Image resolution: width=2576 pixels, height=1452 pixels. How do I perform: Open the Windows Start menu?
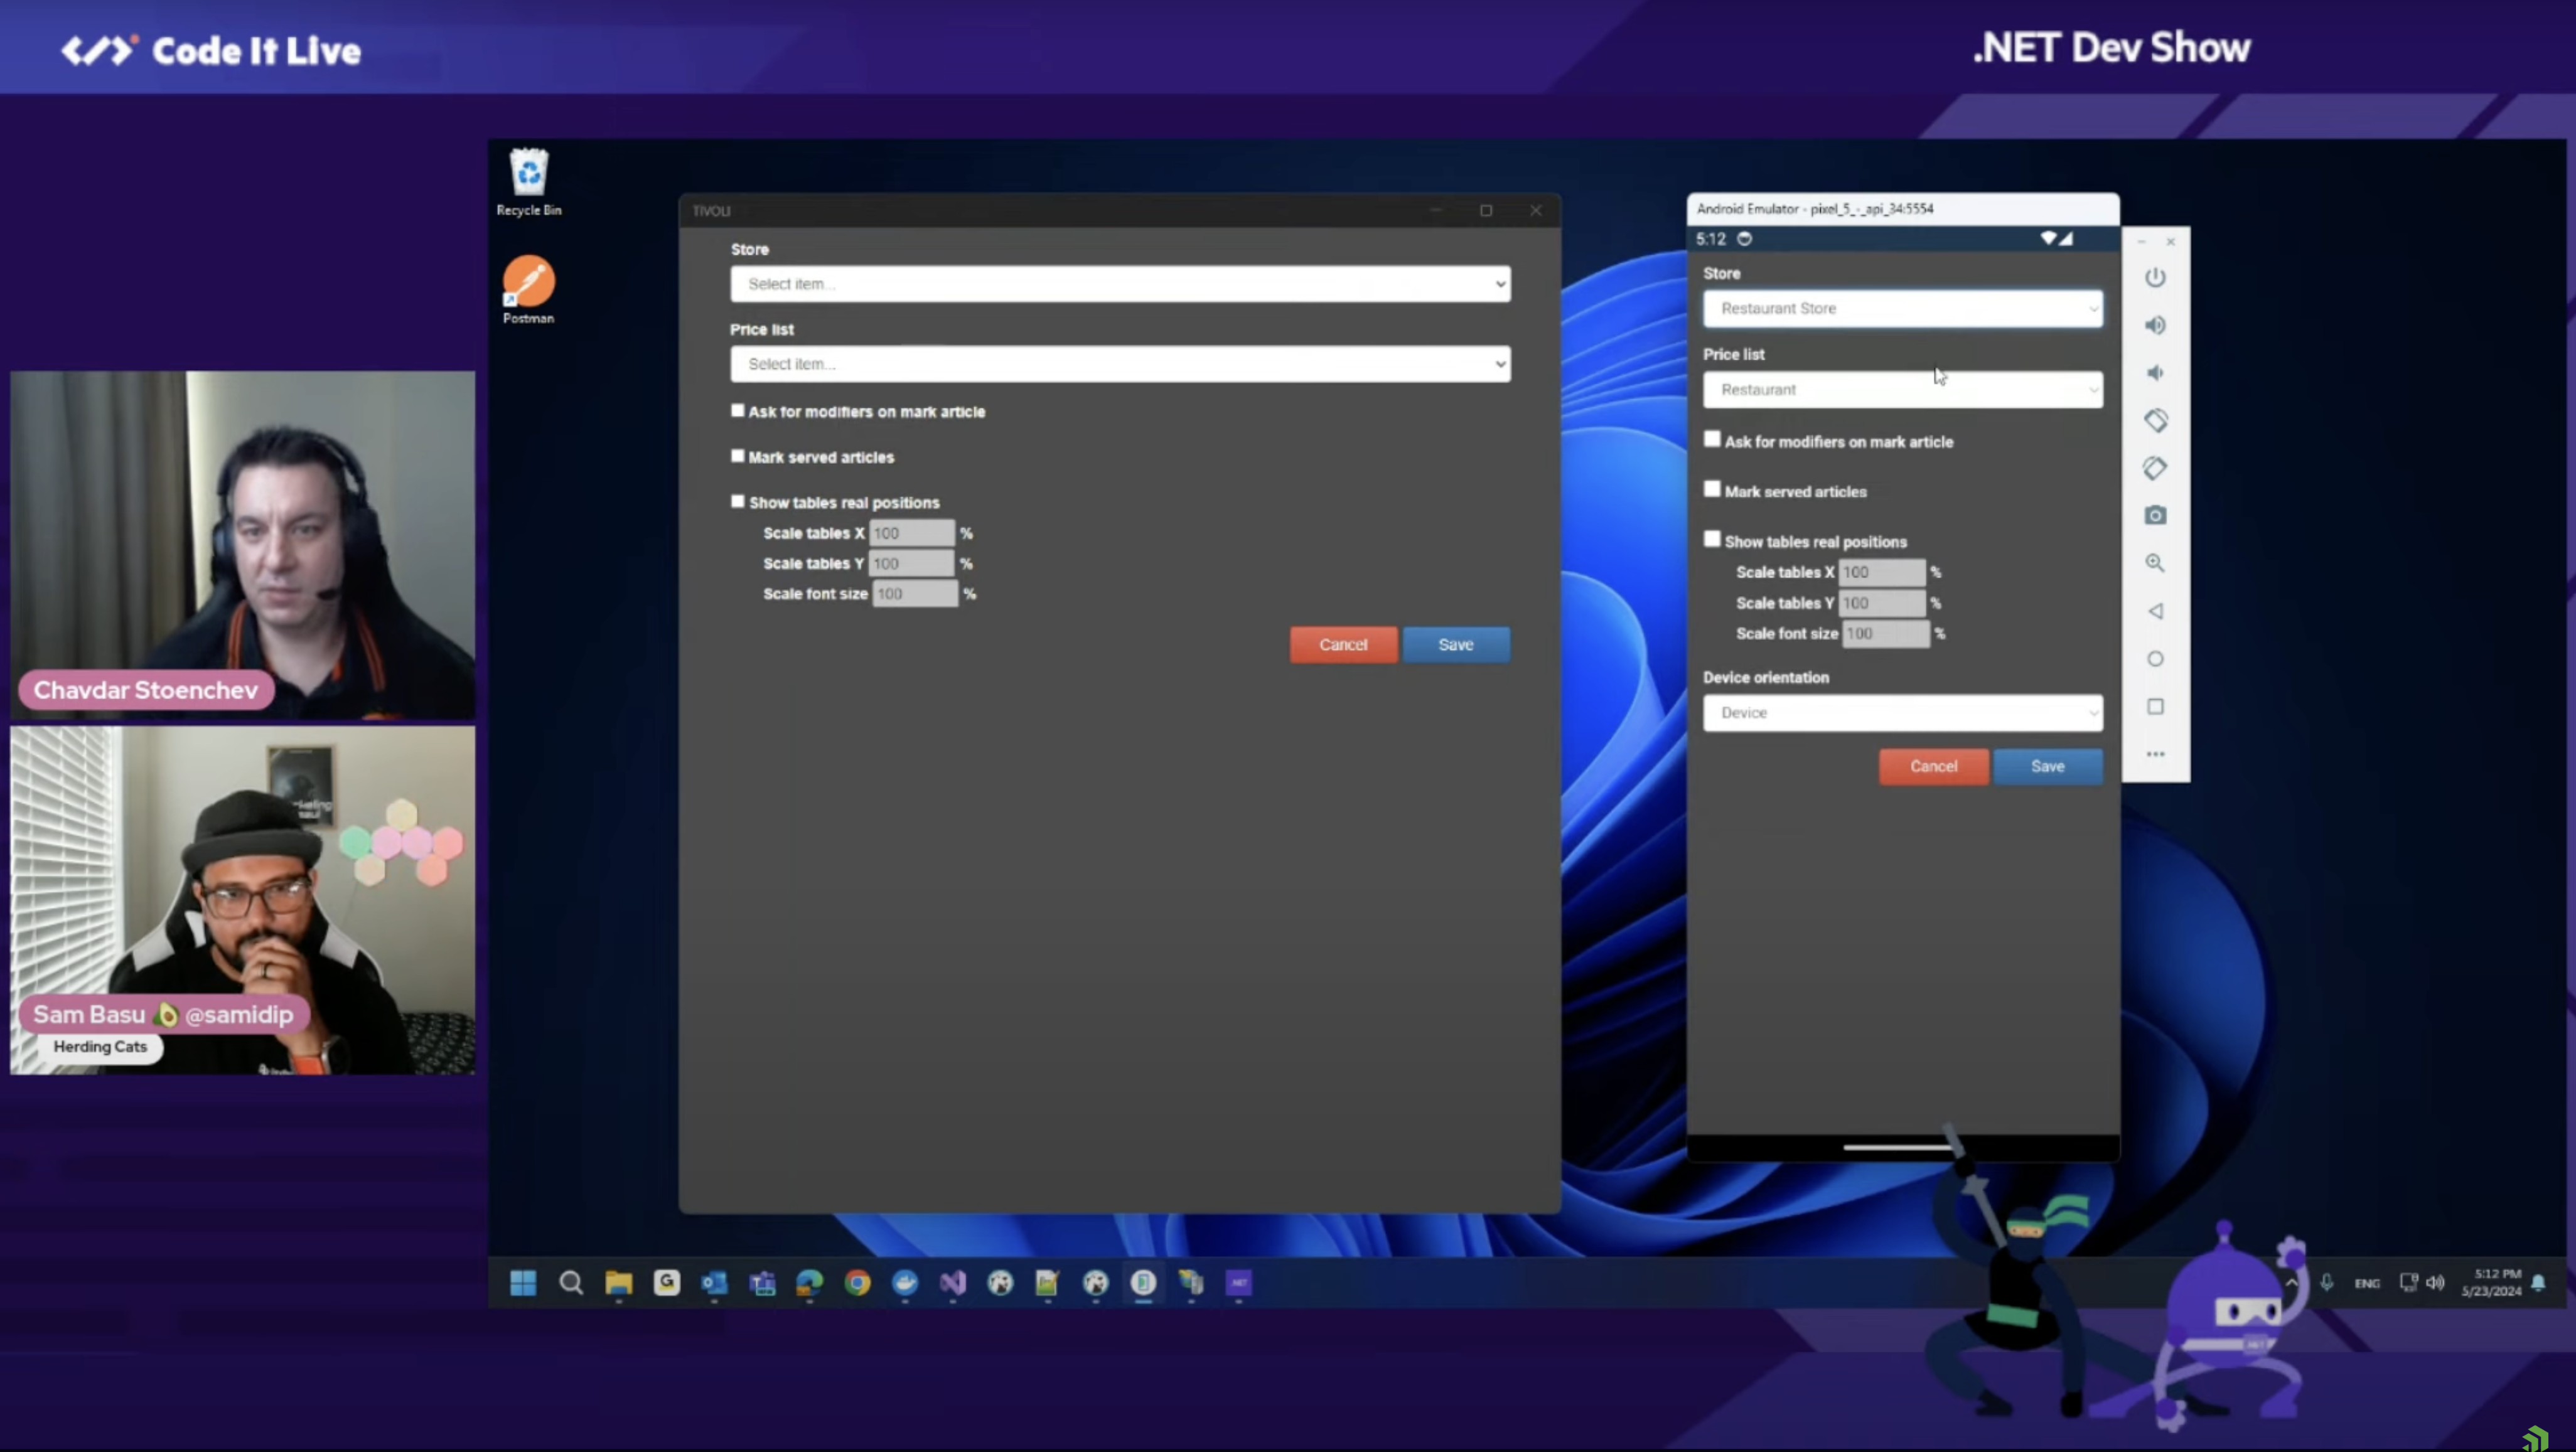click(x=523, y=1283)
